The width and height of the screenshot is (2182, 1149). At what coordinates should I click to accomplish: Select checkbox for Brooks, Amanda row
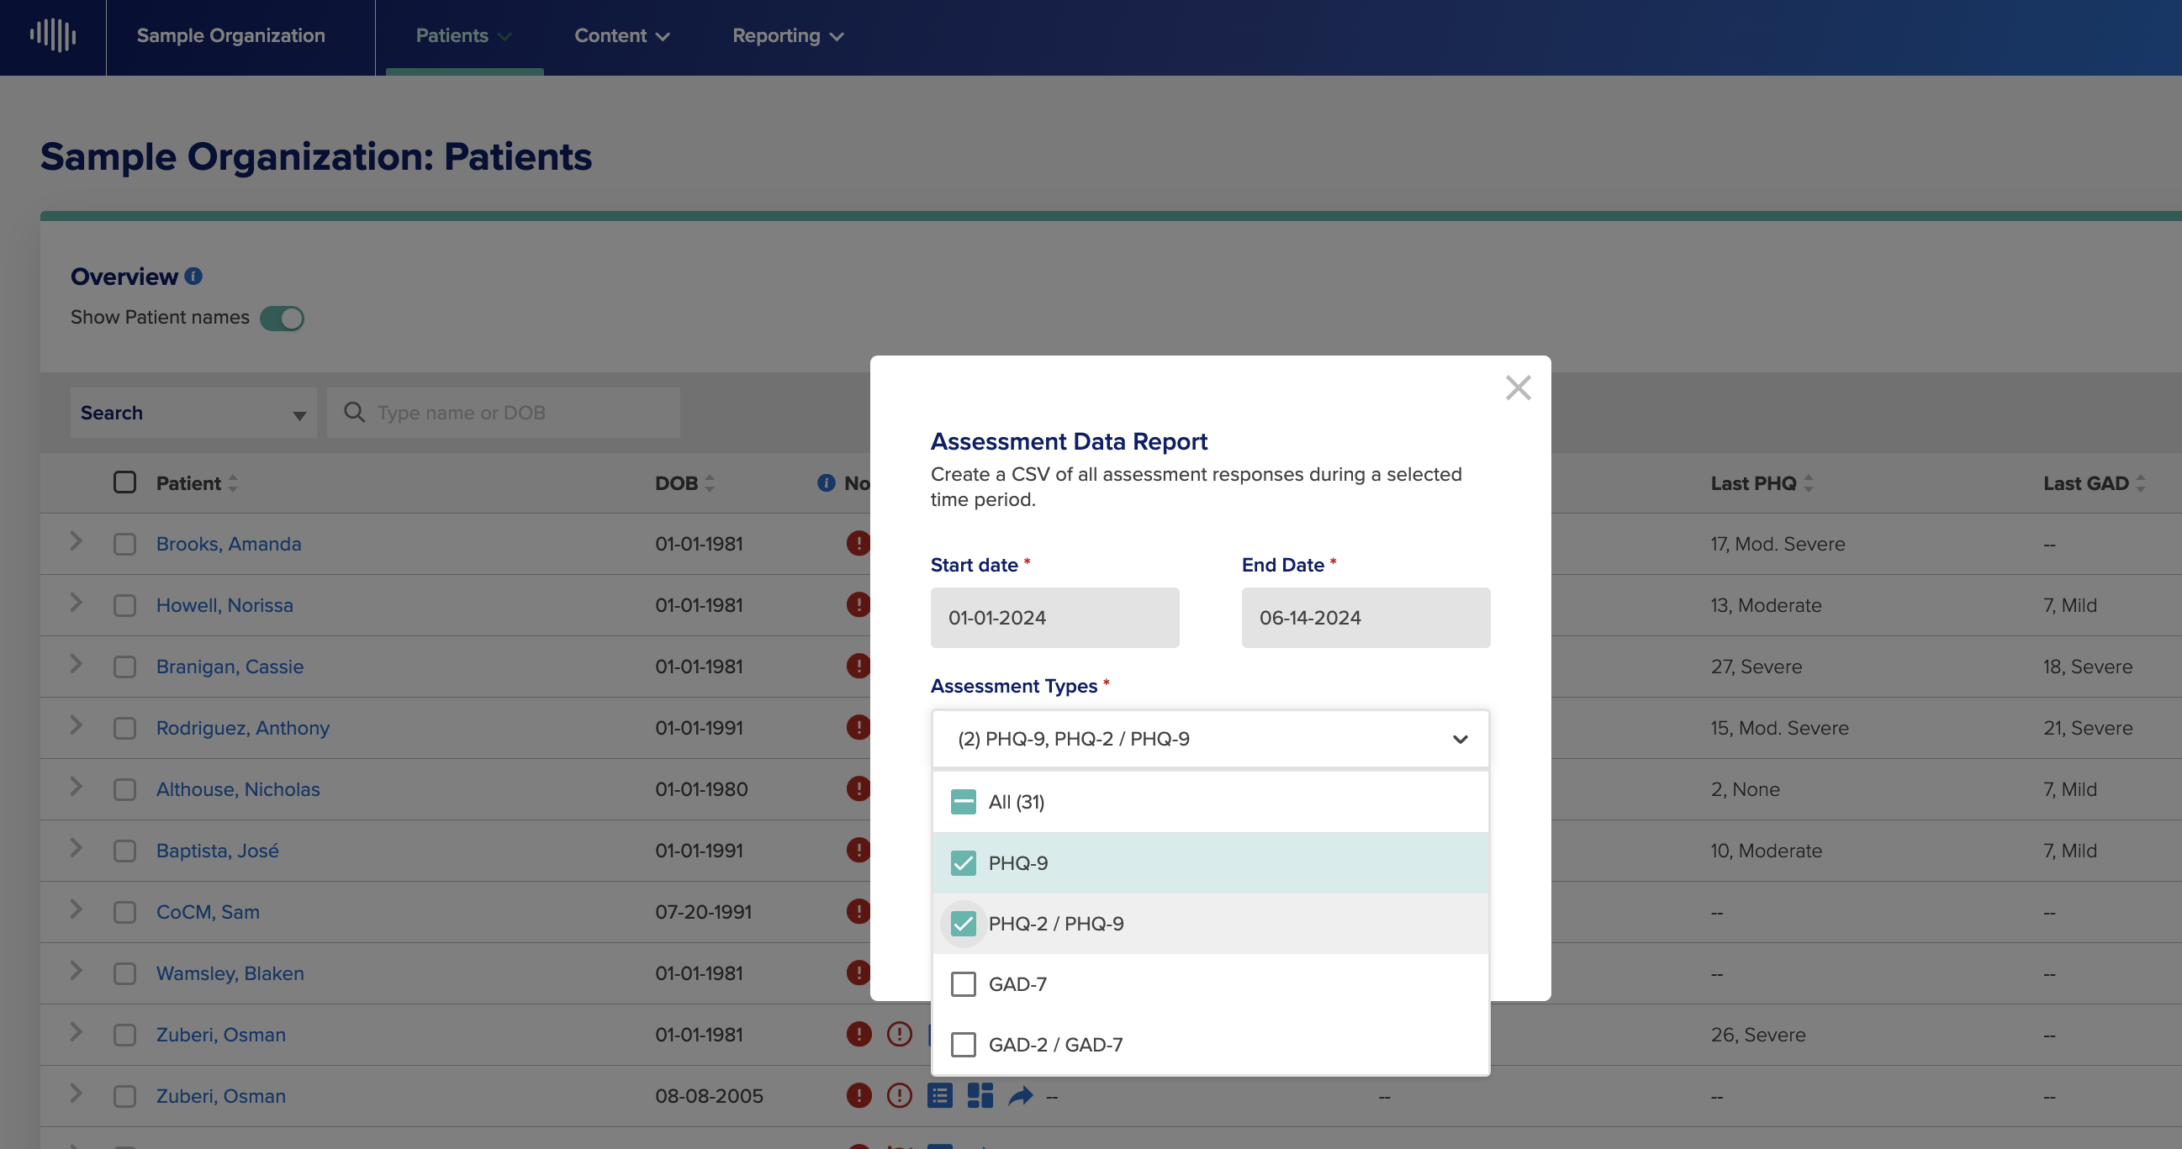(124, 544)
